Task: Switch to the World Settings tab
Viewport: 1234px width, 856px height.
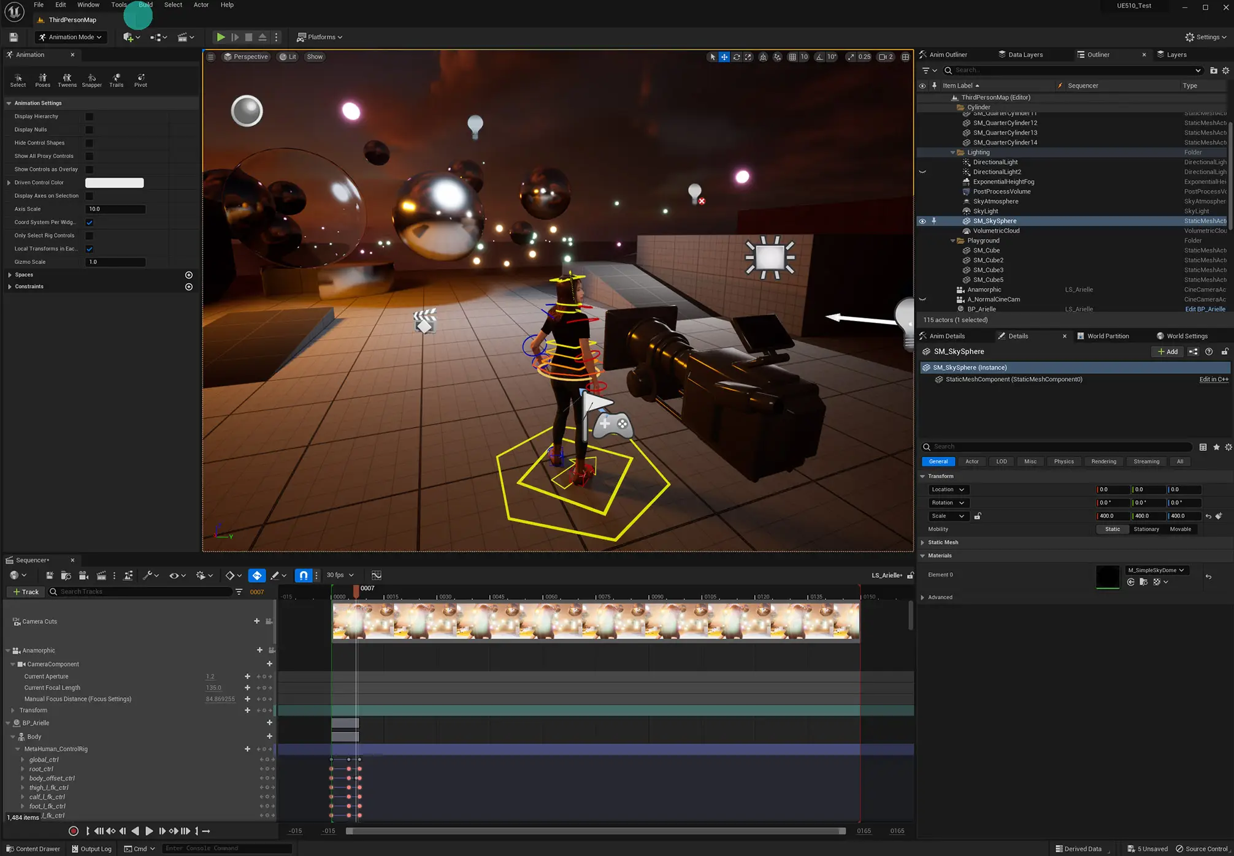Action: 1186,336
